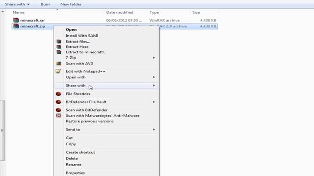Click the navigation pane scroll up arrow

click(x=2, y=11)
